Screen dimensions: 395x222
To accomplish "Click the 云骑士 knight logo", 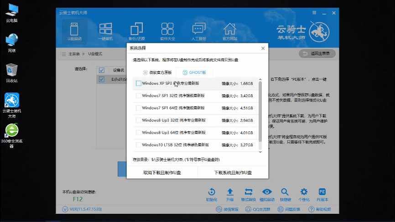I will coord(319,32).
